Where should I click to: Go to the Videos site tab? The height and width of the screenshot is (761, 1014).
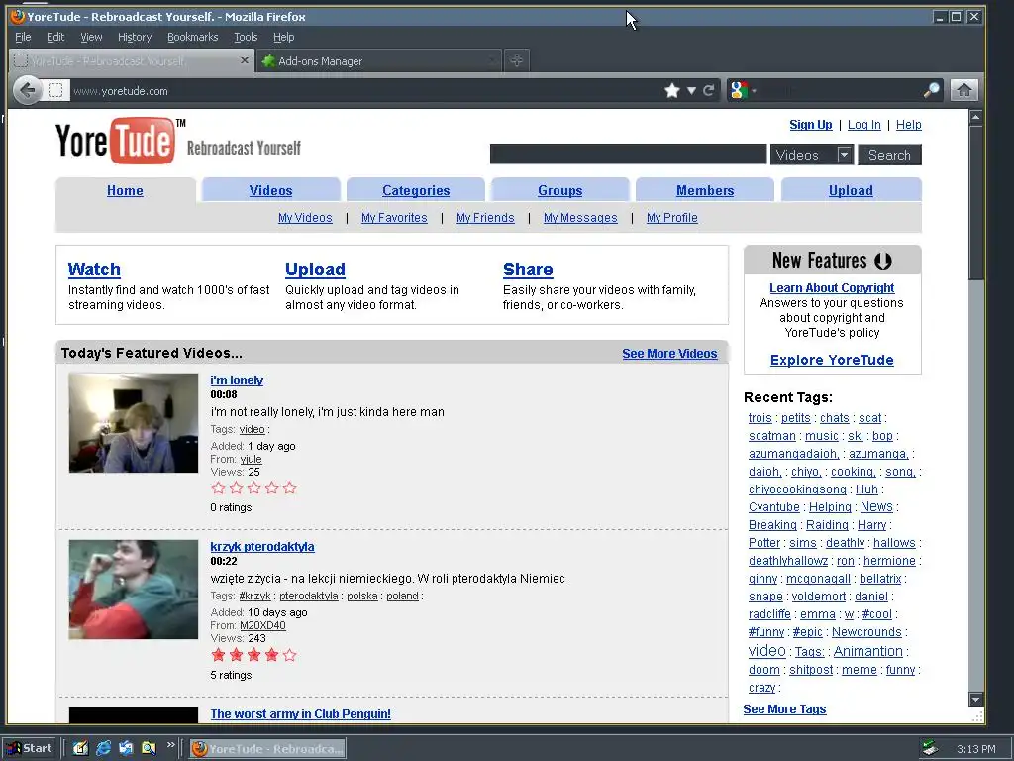(x=271, y=190)
